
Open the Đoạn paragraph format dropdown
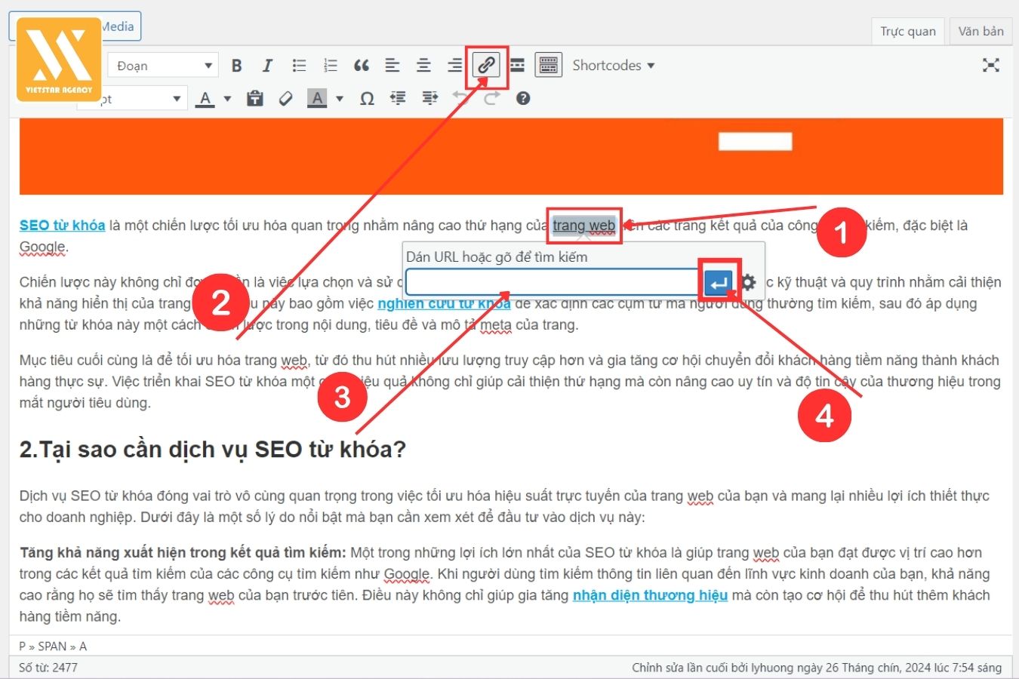163,66
